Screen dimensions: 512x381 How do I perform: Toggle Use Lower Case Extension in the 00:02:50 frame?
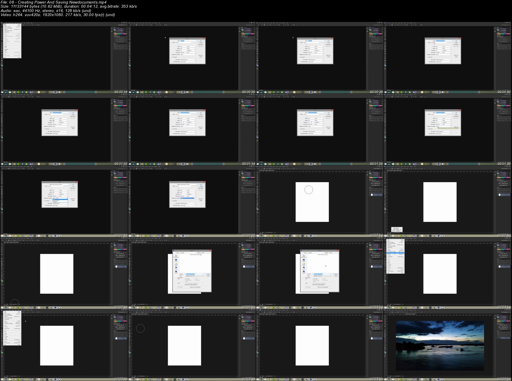[190, 287]
